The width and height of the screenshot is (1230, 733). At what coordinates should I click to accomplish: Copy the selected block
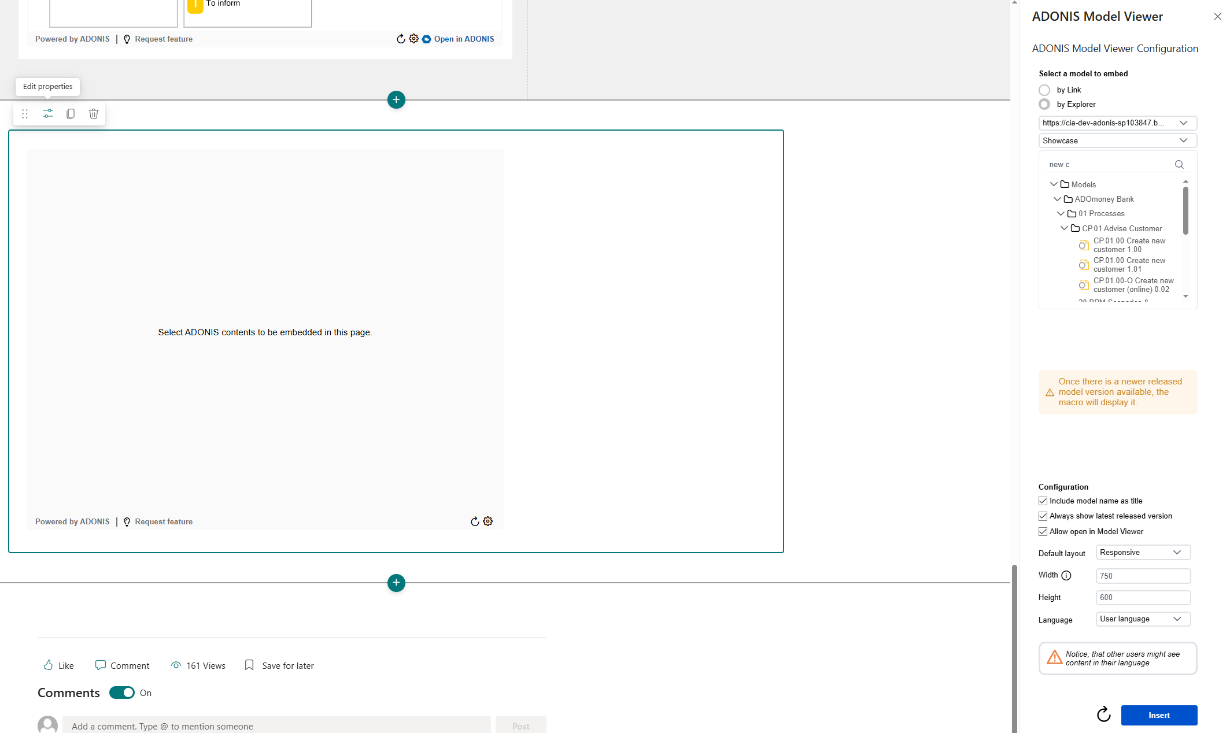(x=71, y=113)
